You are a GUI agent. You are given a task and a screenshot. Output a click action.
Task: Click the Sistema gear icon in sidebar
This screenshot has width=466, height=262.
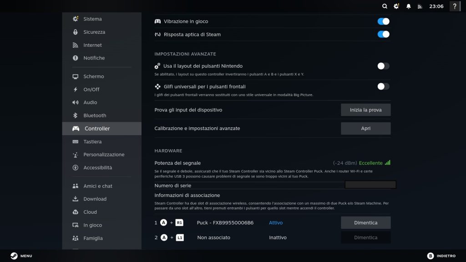76,19
